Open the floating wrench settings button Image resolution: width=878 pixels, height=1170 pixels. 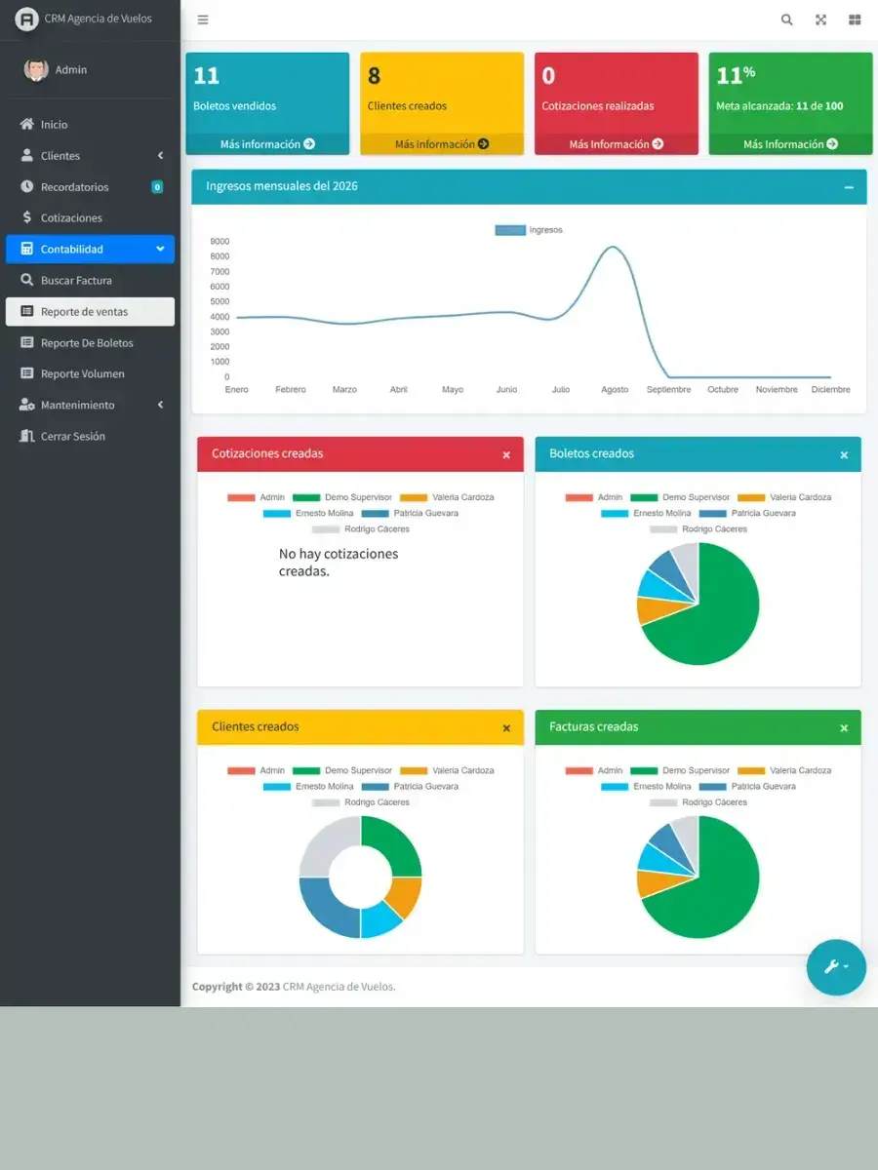[x=836, y=967]
